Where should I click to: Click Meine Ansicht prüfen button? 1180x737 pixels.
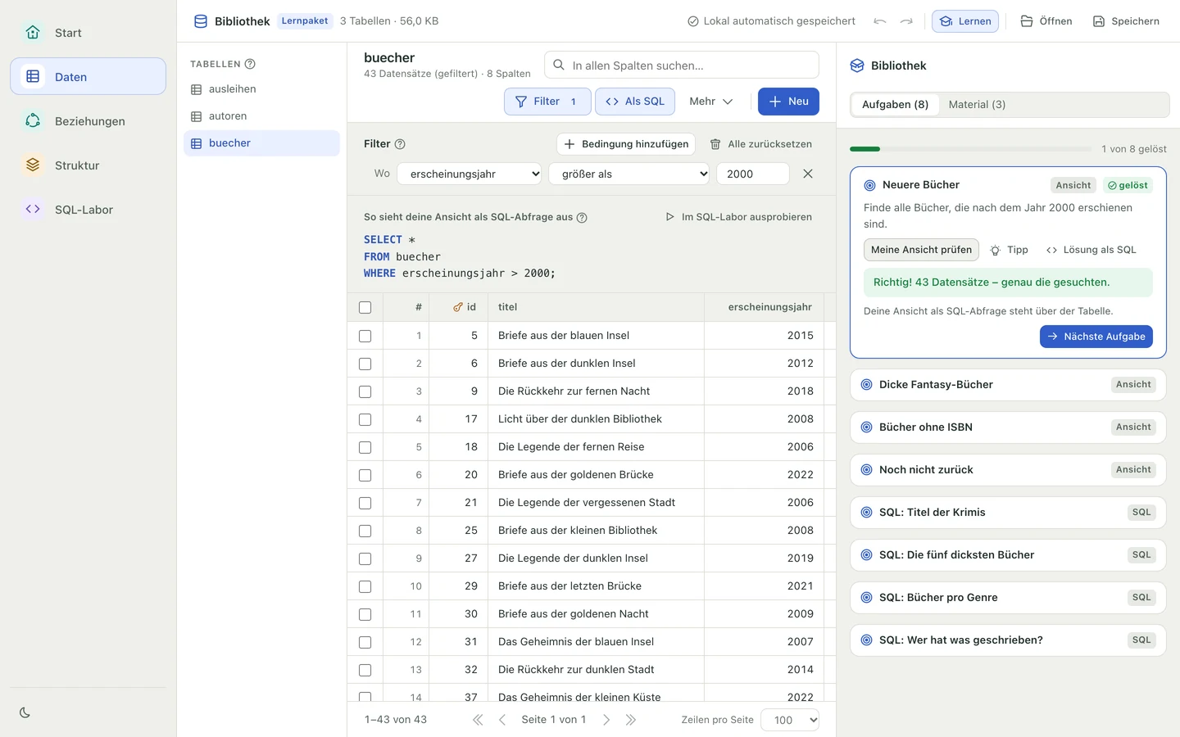(921, 250)
